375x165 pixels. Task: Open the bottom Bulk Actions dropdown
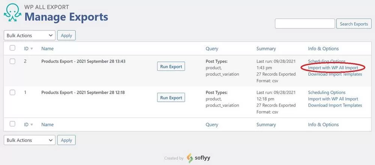(30, 140)
